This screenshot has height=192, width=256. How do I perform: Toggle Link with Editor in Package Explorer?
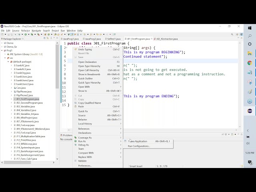coord(48,38)
